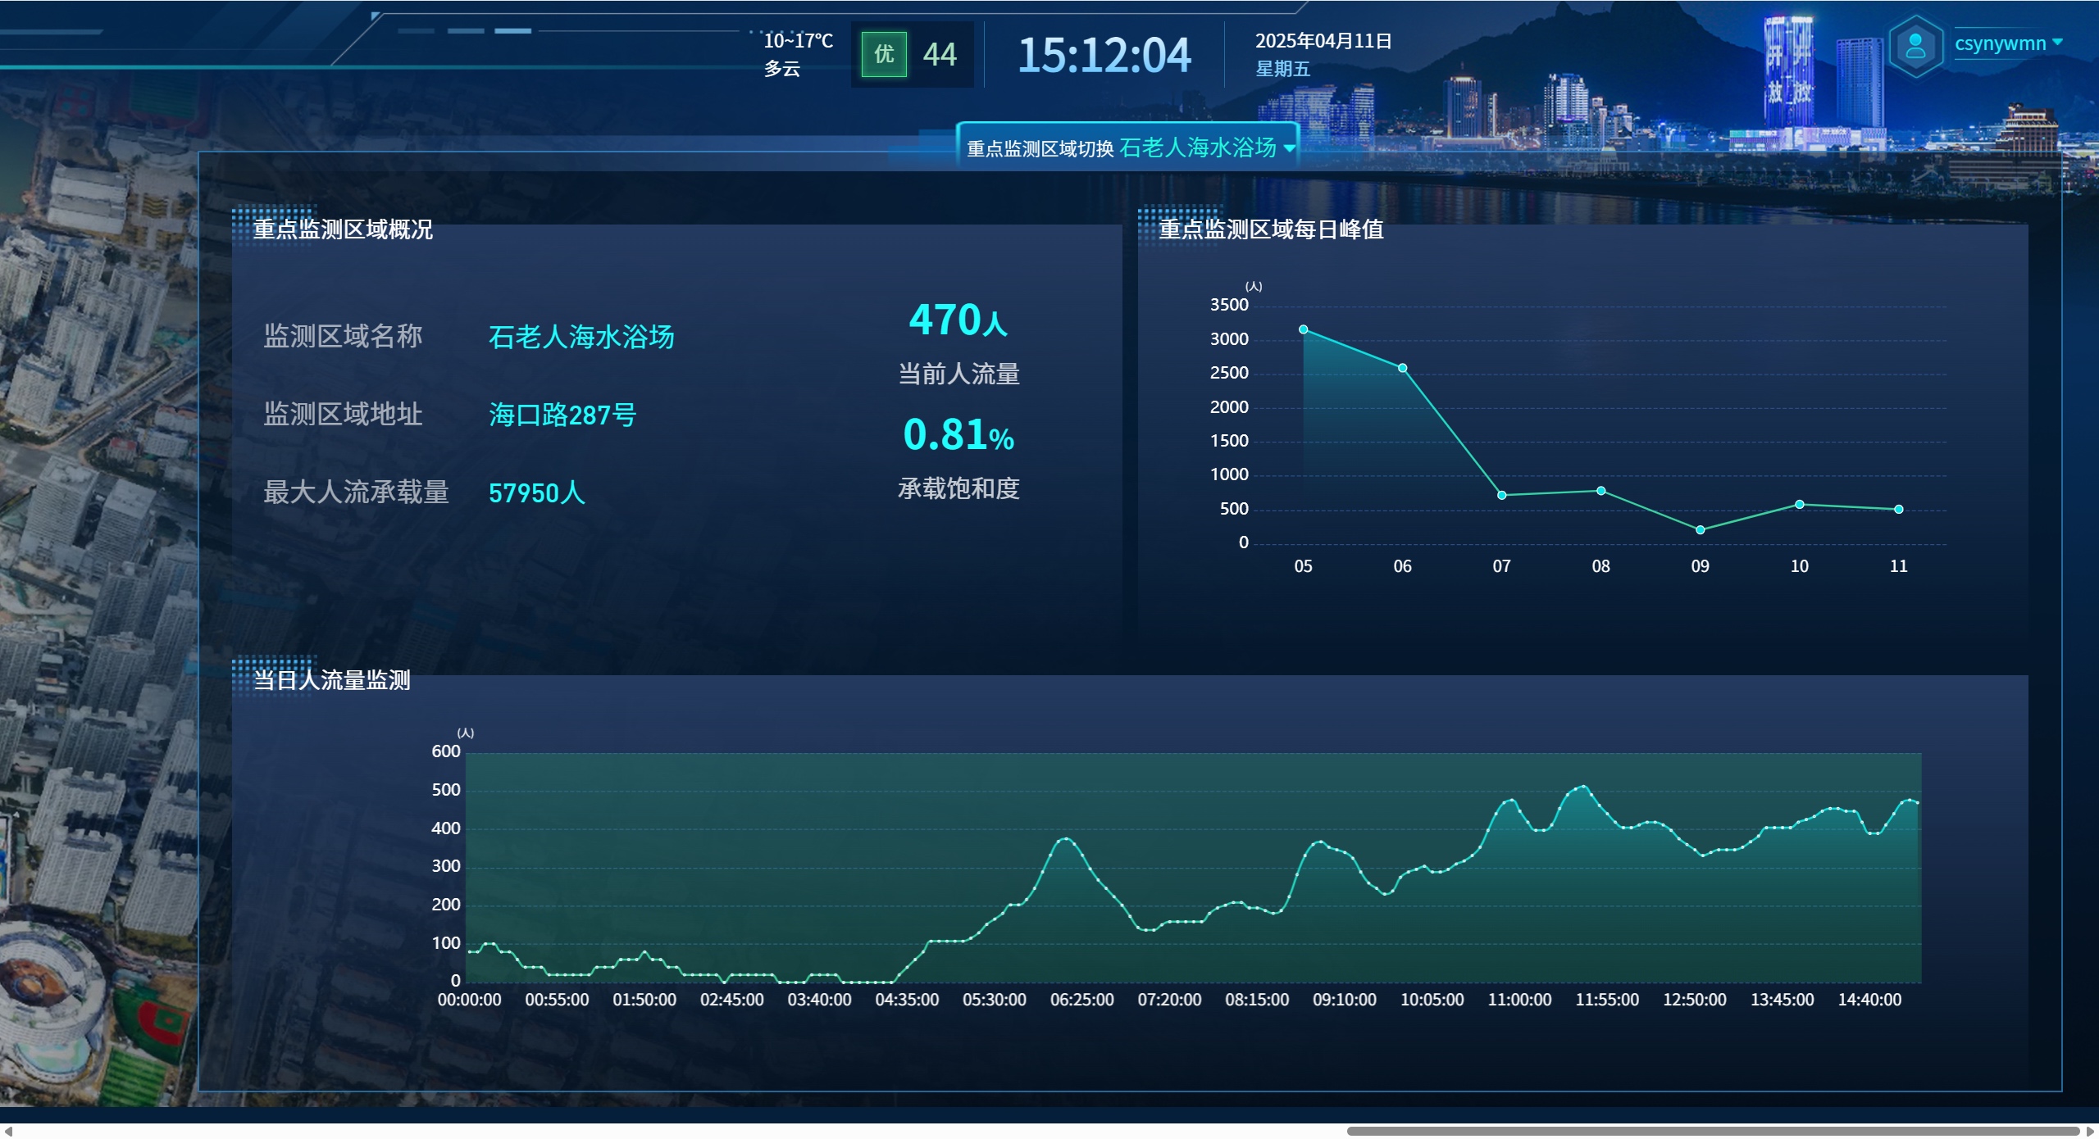Click the address value 海口路287号

[x=562, y=415]
